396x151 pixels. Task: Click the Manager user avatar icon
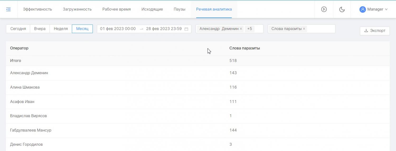[362, 9]
